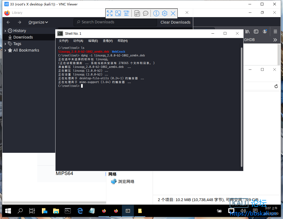283x219 pixels.
Task: Open the 编辑(E) menu in the shell
Action: click(x=93, y=41)
